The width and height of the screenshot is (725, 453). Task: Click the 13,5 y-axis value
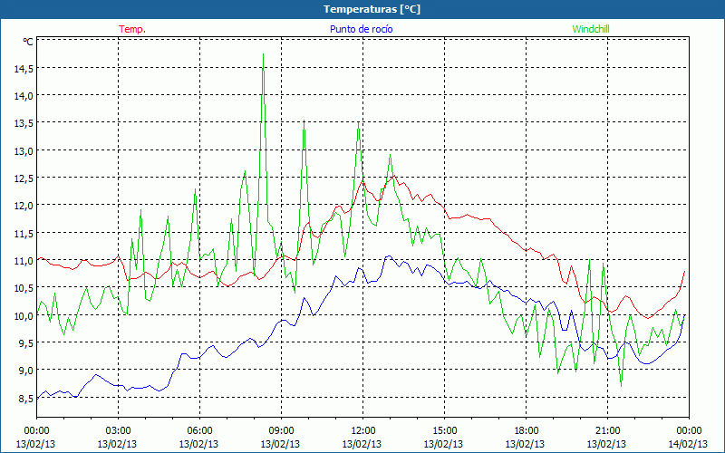pos(24,123)
